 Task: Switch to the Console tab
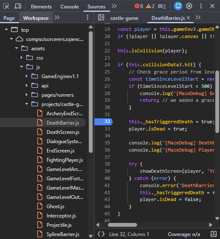tap(70, 7)
